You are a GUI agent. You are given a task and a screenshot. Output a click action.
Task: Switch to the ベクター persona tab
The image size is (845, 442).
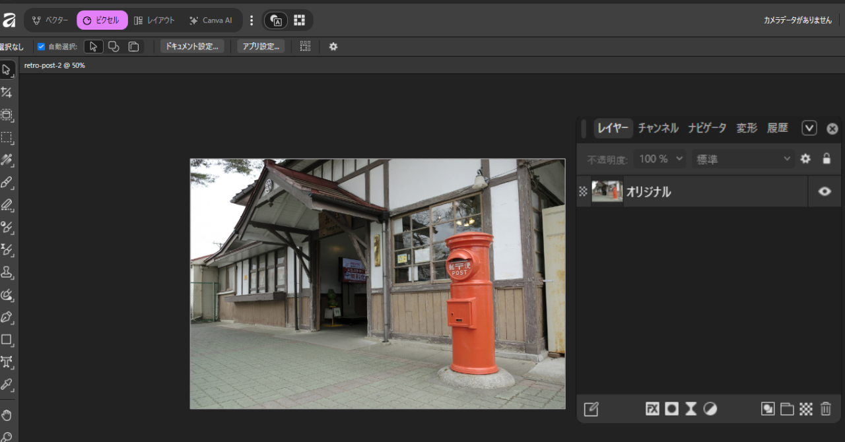pos(51,20)
